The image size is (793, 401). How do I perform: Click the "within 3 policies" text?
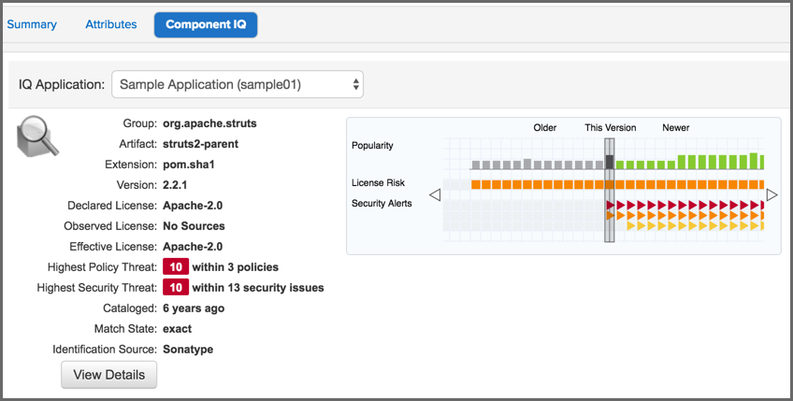pos(235,267)
